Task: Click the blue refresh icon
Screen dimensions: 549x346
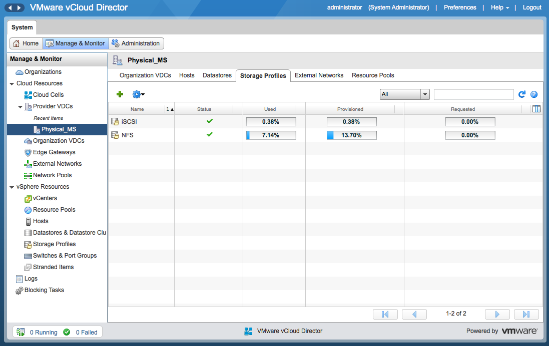Action: (x=522, y=94)
